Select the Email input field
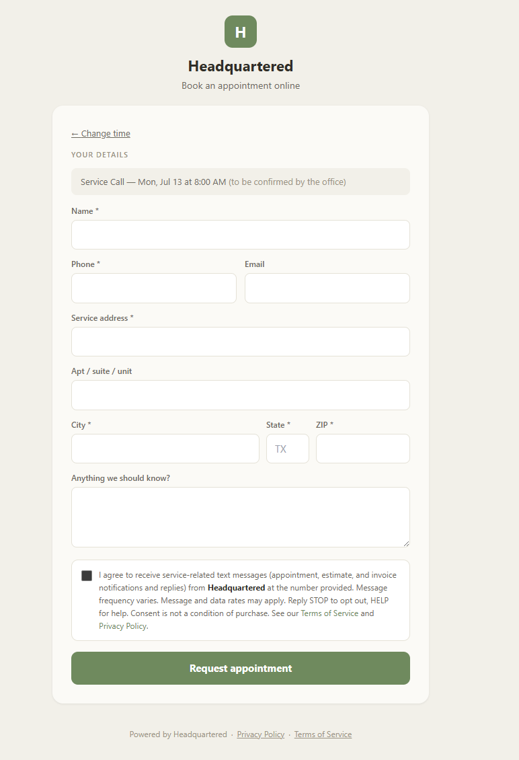 coord(327,288)
